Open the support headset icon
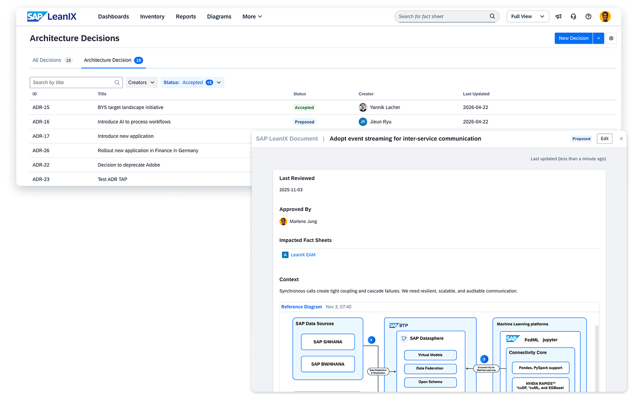637x401 pixels. point(573,16)
